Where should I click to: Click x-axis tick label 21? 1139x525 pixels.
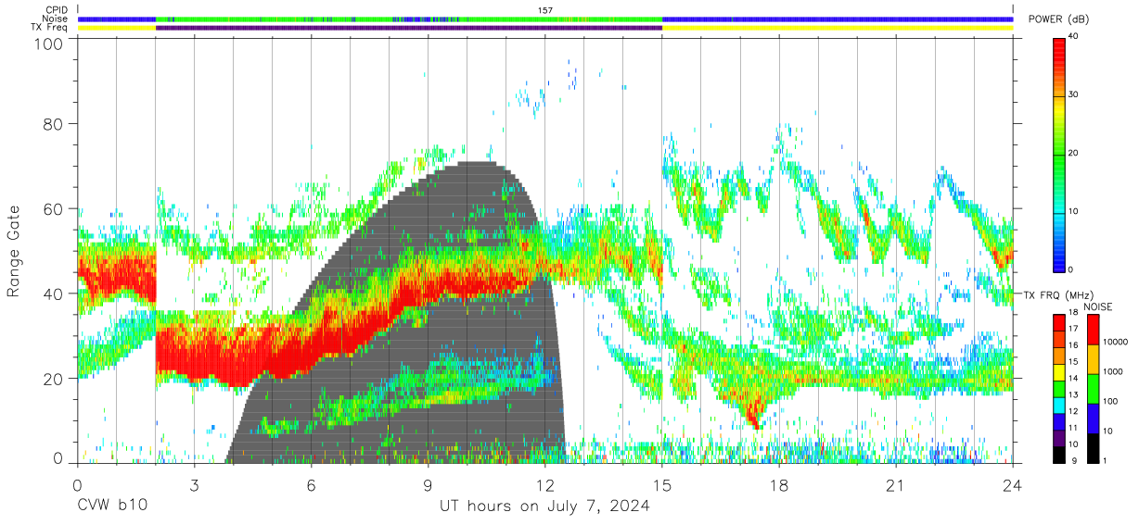[x=896, y=486]
